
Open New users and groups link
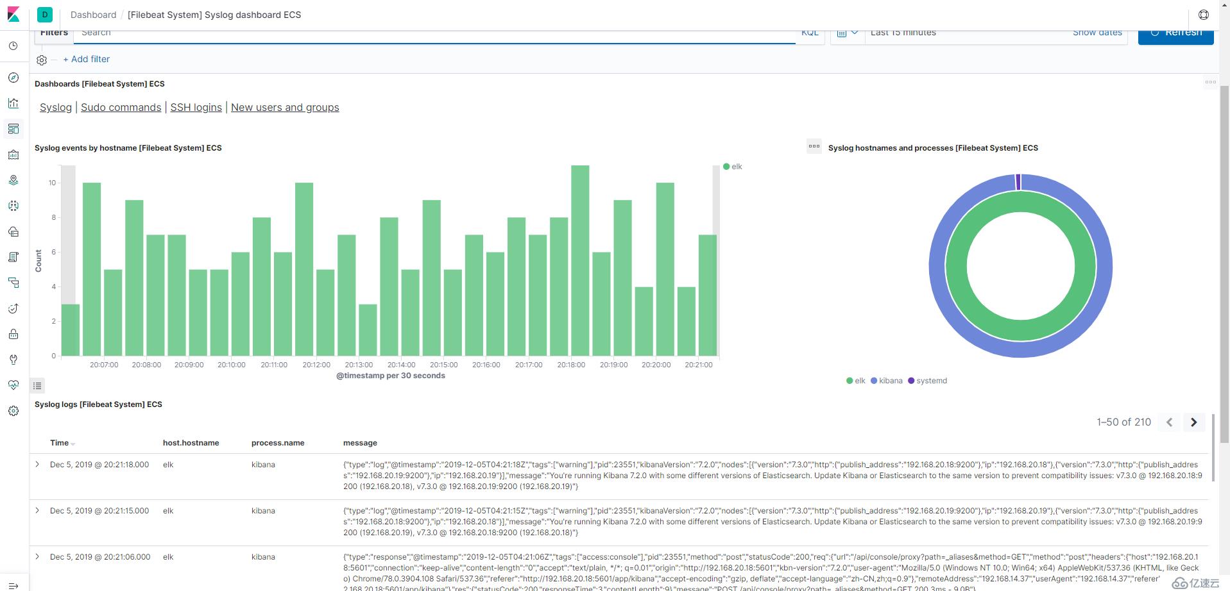point(285,108)
